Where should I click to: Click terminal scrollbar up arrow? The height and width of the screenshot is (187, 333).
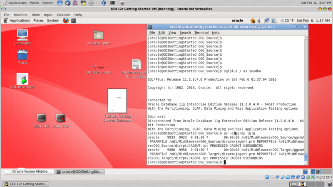(x=306, y=38)
